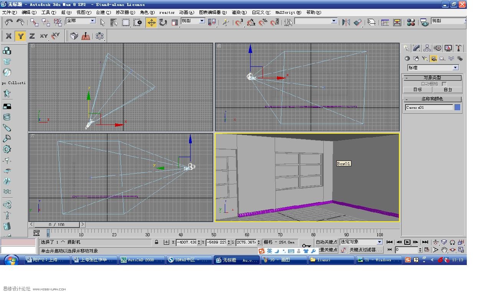Toggle the Window/Crossing selection icon
Viewport: 491px width, 295px height.
pyautogui.click(x=138, y=22)
